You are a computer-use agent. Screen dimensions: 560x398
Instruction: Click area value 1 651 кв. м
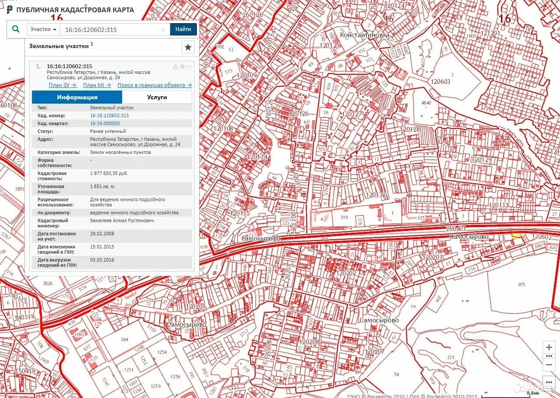102,186
